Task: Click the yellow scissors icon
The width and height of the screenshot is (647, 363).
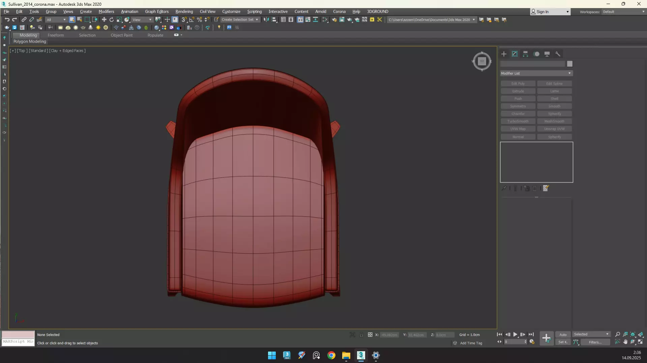Action: 380,20
